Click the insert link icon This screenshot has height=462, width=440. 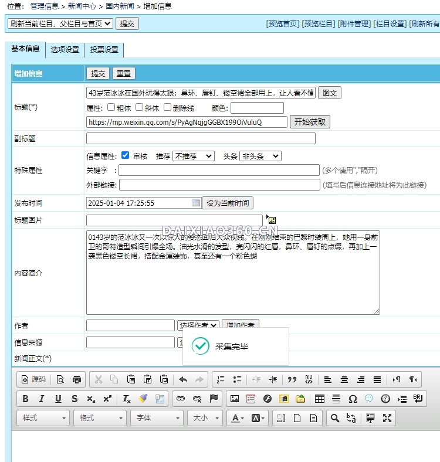pyautogui.click(x=181, y=399)
